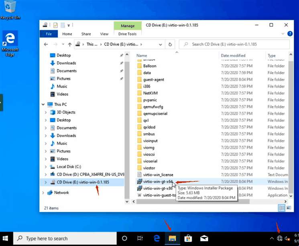299x246 pixels.
Task: Expand the ribbon with the chevron
Action: tap(283, 34)
